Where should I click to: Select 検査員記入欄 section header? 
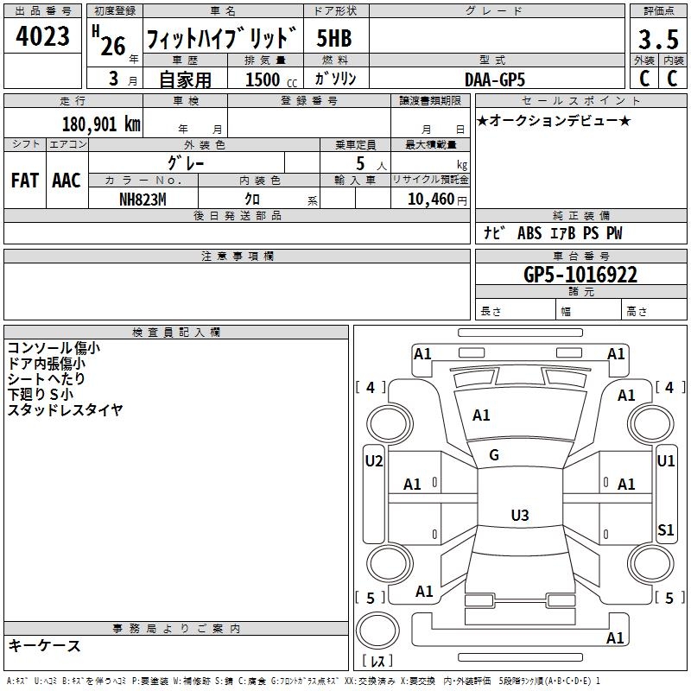[x=176, y=333]
